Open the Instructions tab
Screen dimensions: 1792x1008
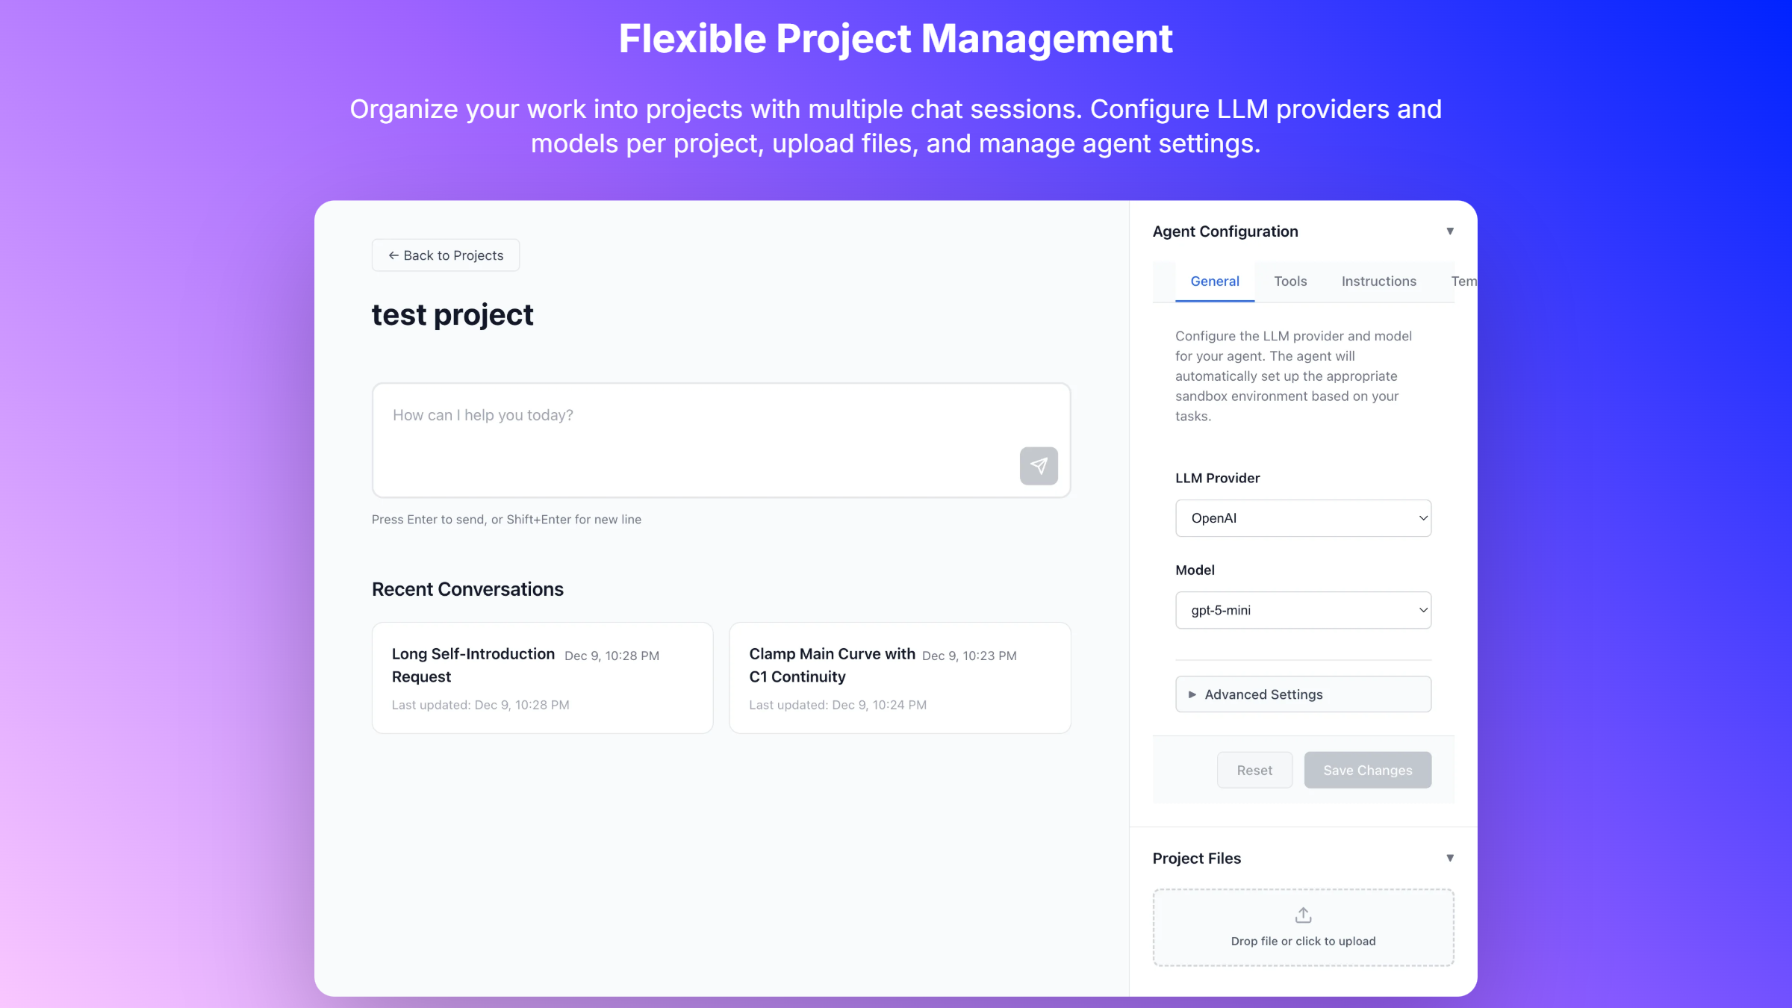(1378, 281)
